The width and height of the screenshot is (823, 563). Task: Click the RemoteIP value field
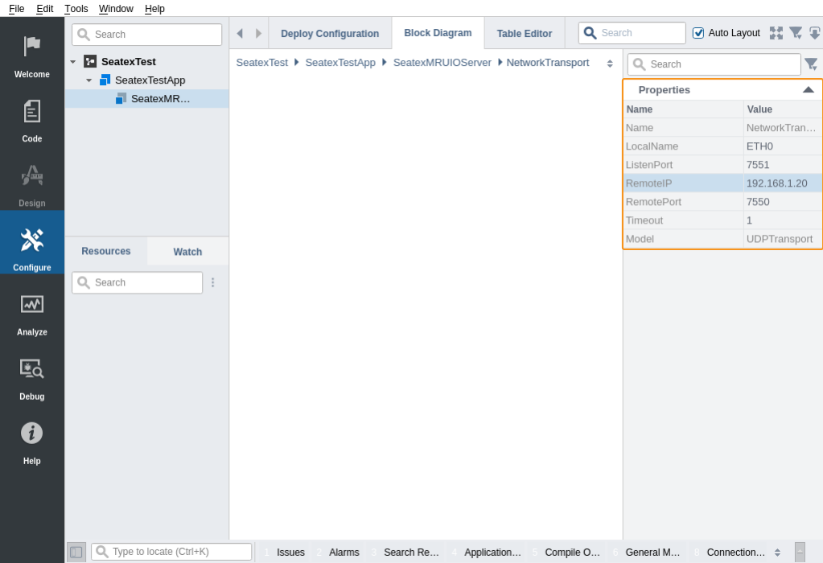tap(782, 183)
